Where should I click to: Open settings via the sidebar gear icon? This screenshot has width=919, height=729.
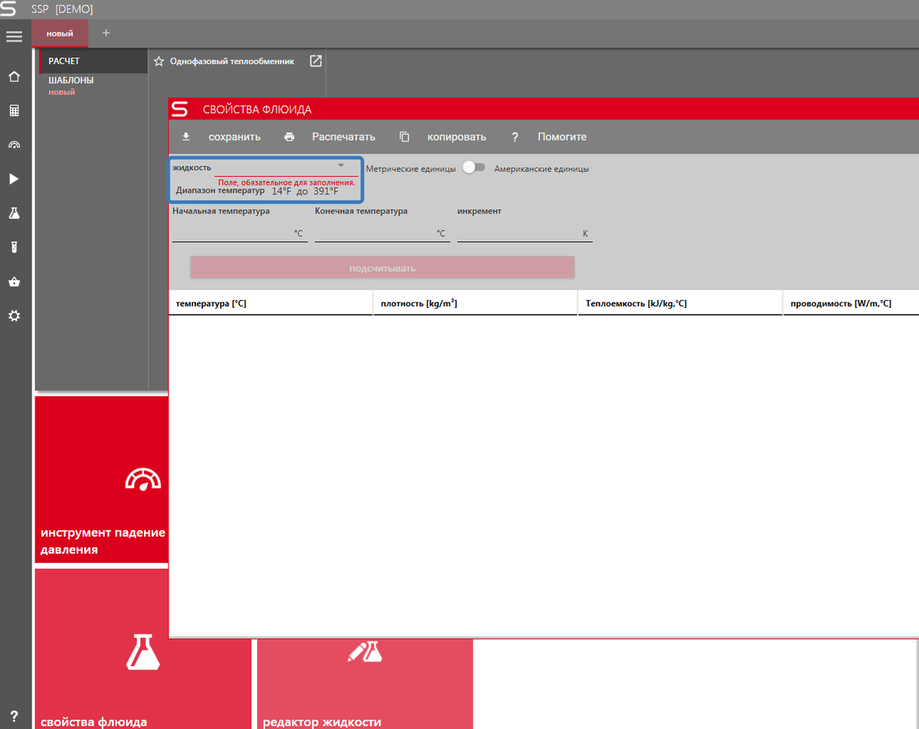coord(14,315)
